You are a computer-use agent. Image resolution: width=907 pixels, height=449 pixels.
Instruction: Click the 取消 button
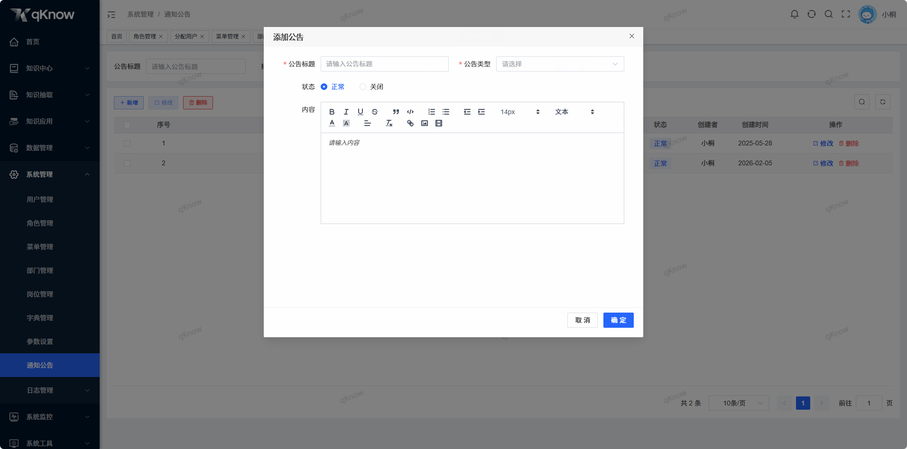tap(583, 320)
